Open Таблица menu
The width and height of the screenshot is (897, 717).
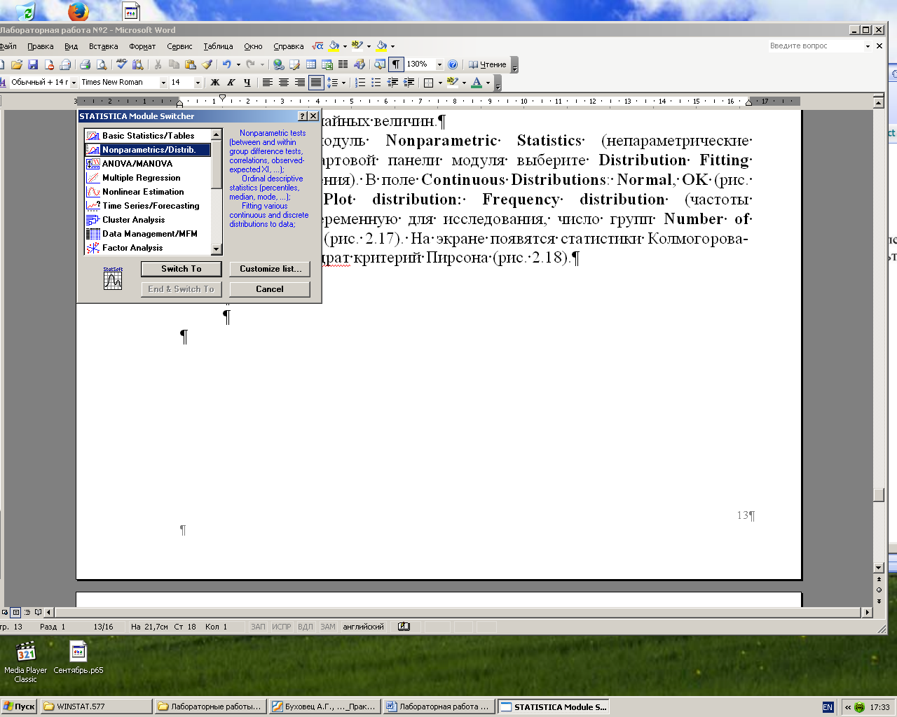(x=218, y=46)
